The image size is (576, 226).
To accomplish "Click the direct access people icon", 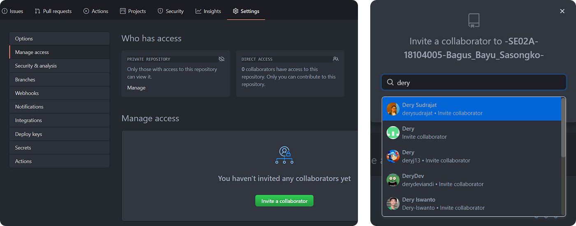I will click(x=336, y=59).
